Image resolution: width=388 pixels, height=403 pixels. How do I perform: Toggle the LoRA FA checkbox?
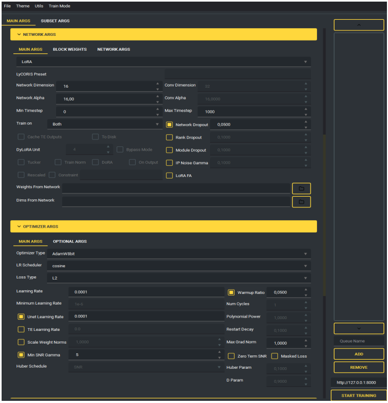[169, 175]
